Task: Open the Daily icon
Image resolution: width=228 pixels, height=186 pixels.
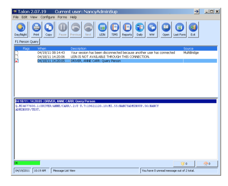Action: 140,30
